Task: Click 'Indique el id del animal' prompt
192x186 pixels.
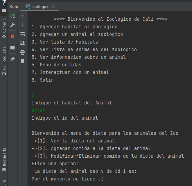Action: point(65,118)
